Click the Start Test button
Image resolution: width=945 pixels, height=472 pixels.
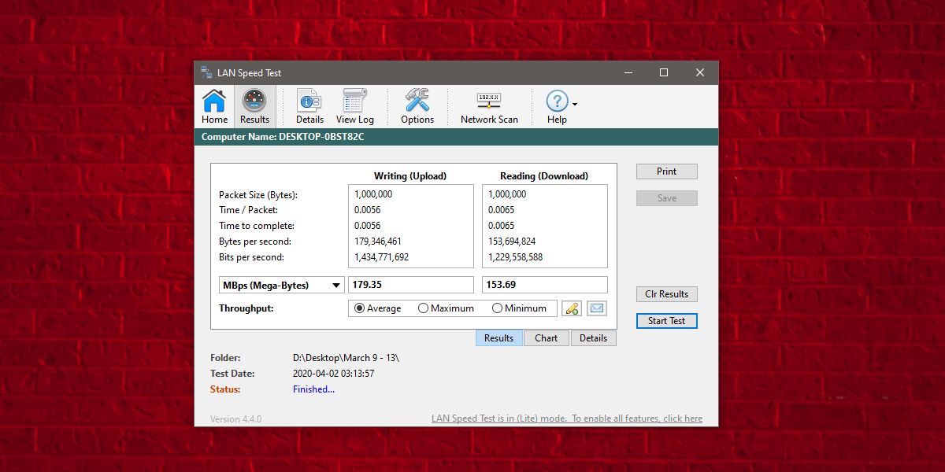tap(666, 321)
